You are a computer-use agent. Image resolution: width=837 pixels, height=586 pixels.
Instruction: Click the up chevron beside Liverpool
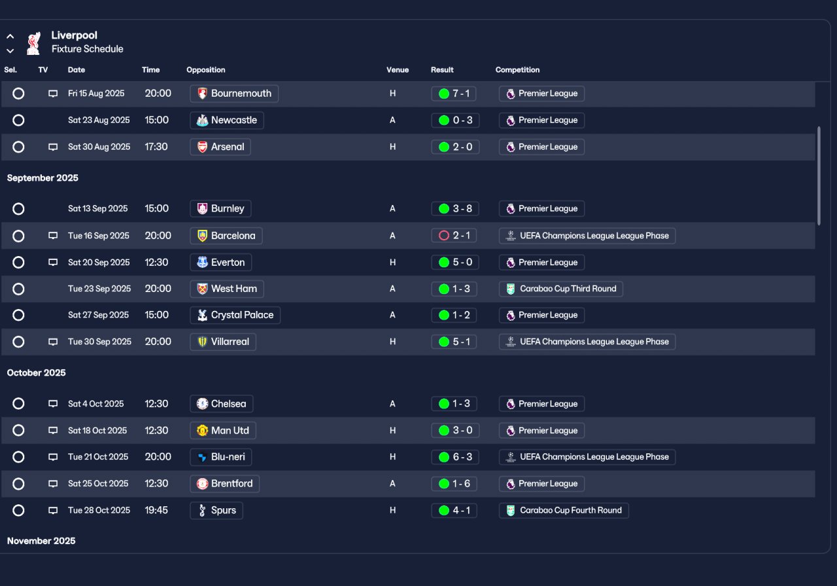[x=10, y=37]
